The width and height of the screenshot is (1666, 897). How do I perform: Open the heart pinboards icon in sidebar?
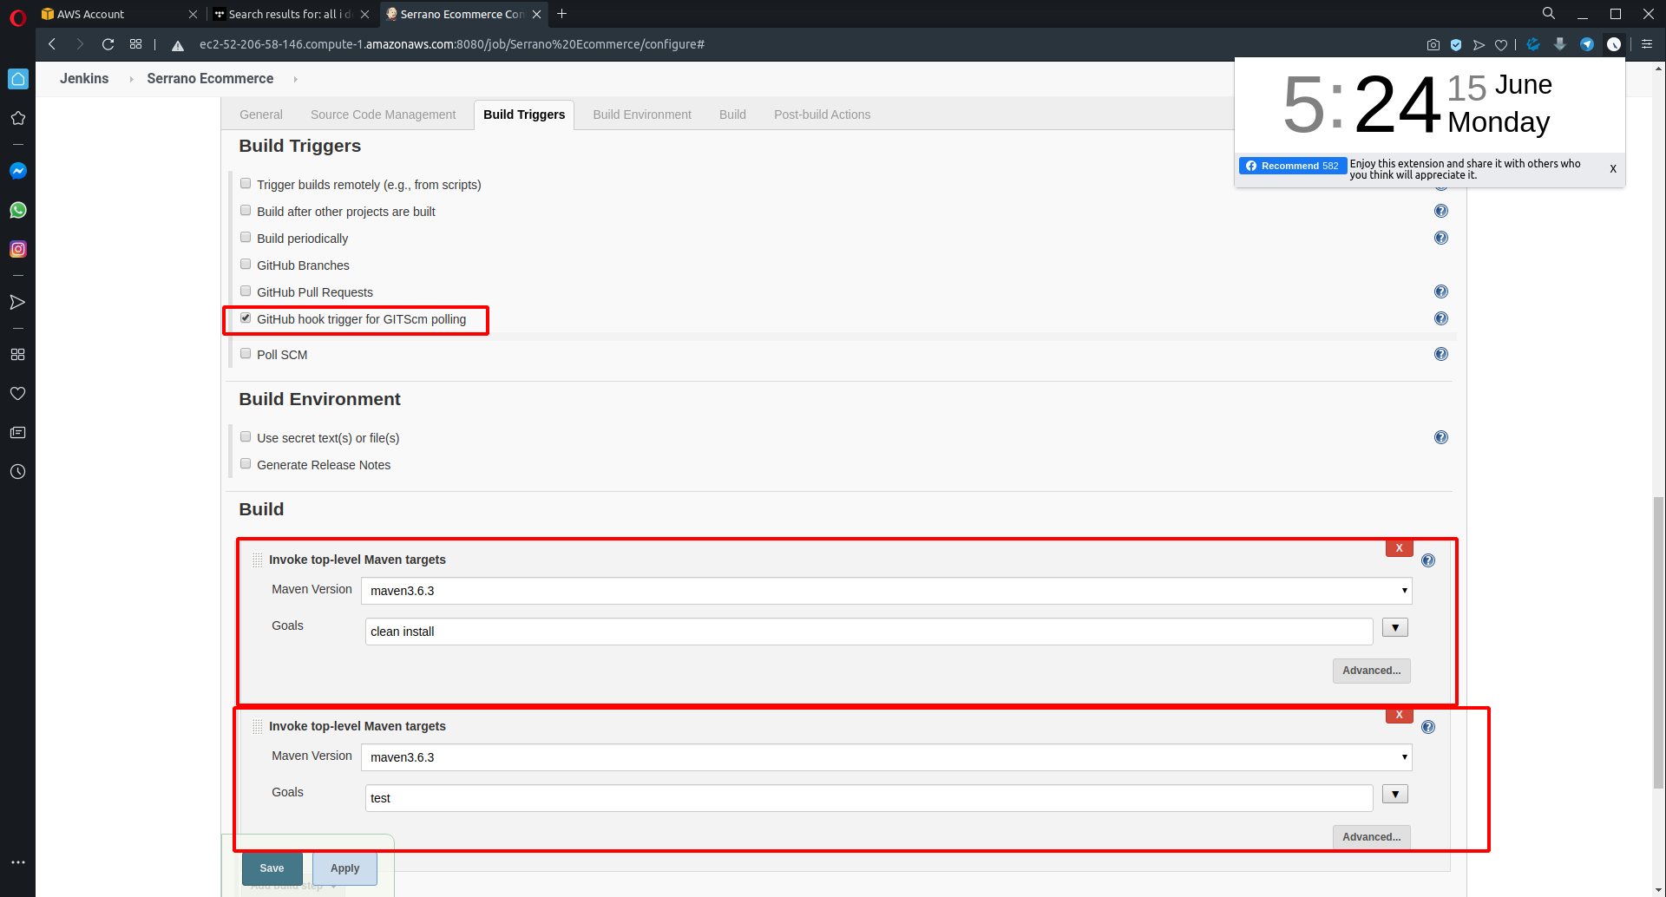(x=18, y=393)
